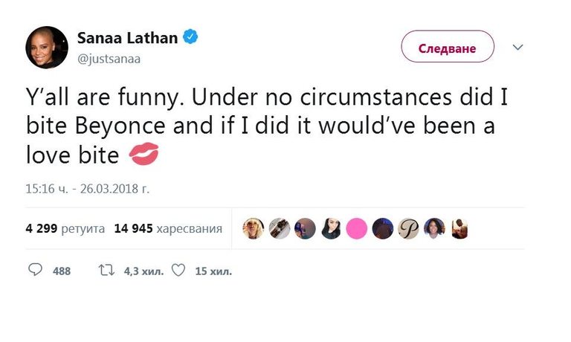Click the 15 хил. likes count
This screenshot has height=342, width=571.
pos(213,271)
